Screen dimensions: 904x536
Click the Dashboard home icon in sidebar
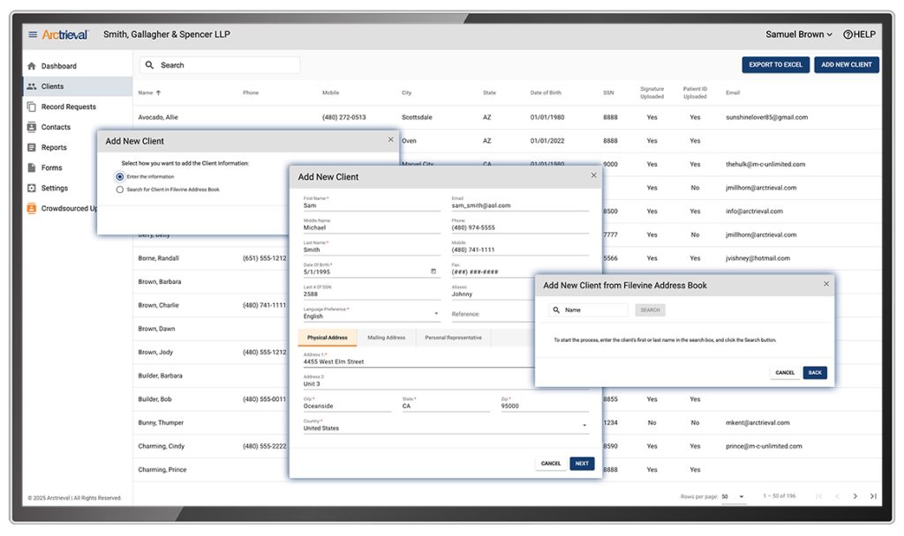coord(32,66)
